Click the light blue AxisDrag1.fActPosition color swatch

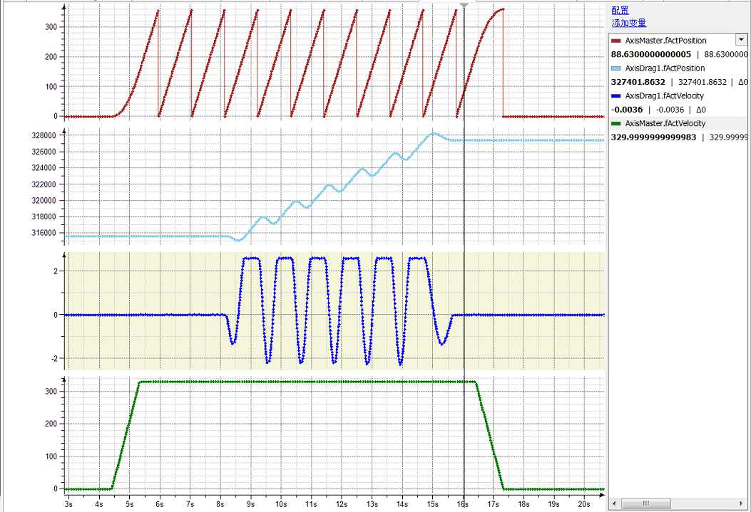click(617, 68)
